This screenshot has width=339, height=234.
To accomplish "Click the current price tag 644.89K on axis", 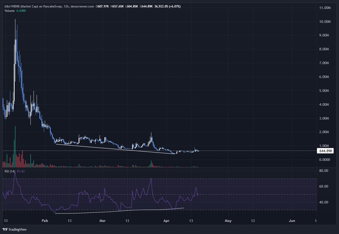I will 326,151.
